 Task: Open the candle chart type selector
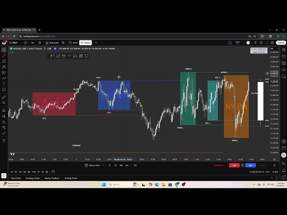[40, 43]
